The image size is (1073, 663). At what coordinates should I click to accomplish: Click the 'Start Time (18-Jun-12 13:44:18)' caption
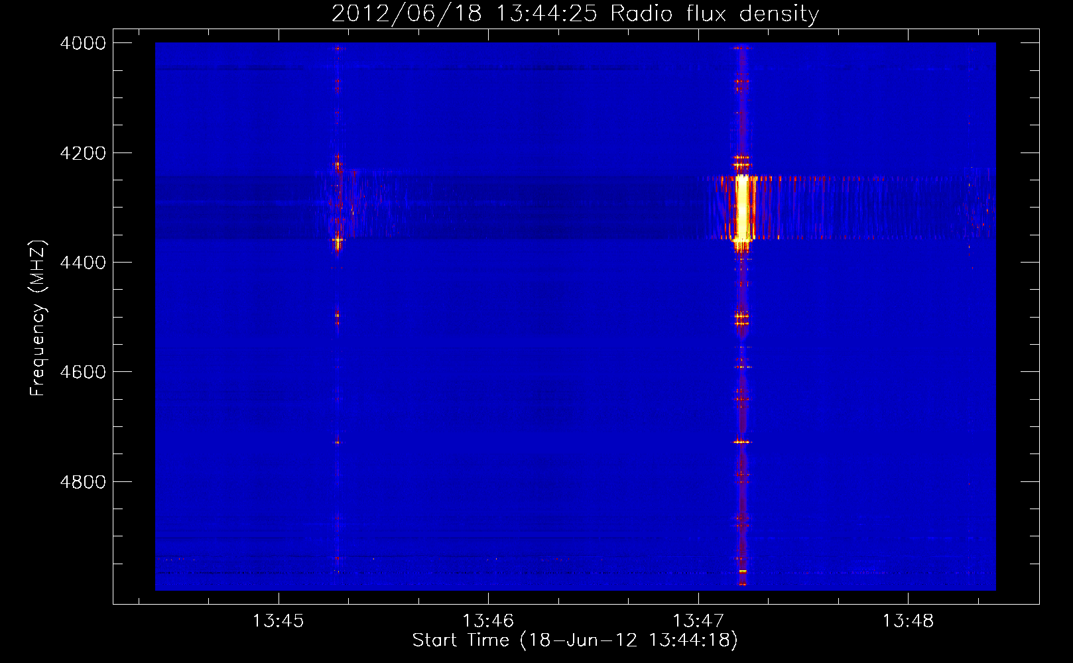[575, 640]
